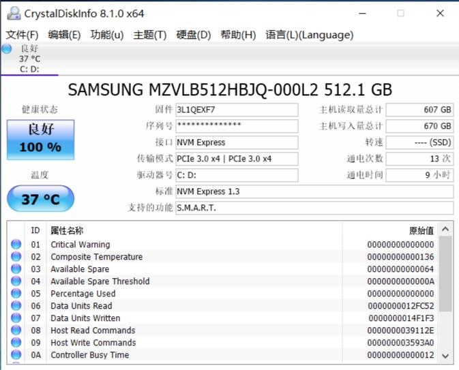
Task: Click status icon for Host Write Commands row
Action: [x=16, y=343]
